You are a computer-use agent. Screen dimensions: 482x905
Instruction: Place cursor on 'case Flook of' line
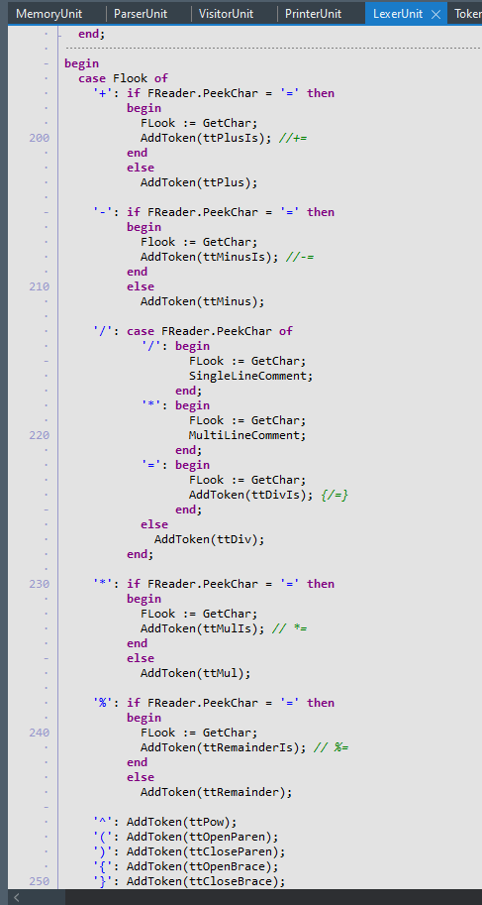coord(124,78)
